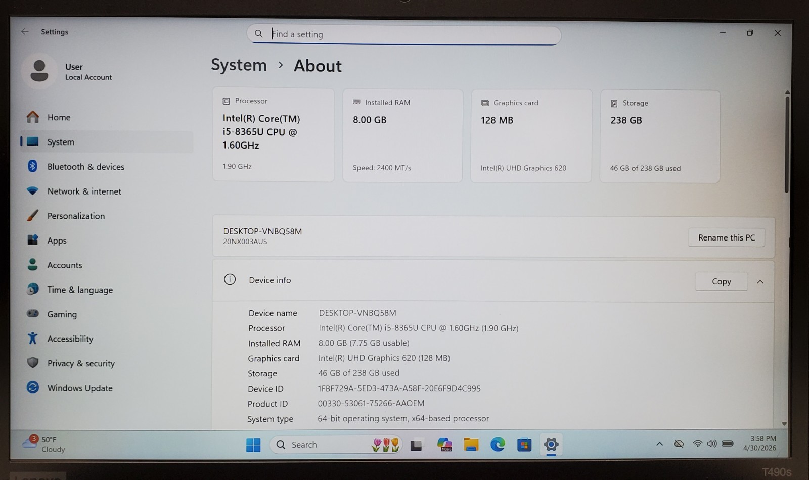Open the weather widget showing 50°F

click(44, 444)
